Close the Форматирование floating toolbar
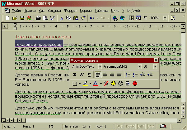187x130 pixels. pos(156,60)
